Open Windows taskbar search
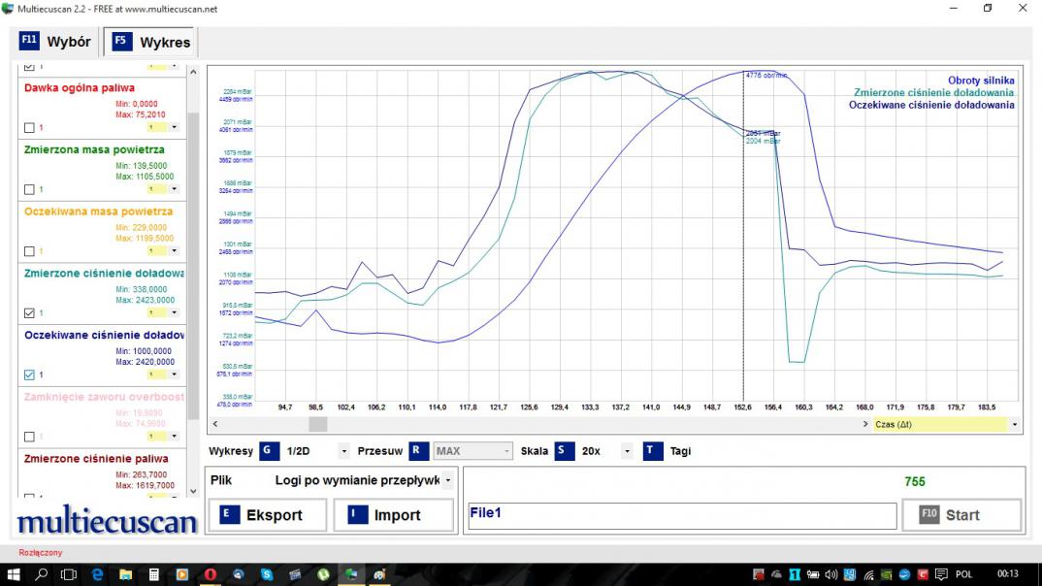1042x586 pixels. [x=41, y=574]
